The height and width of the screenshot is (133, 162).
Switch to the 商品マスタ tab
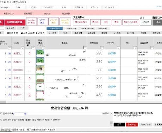[x=79, y=7]
